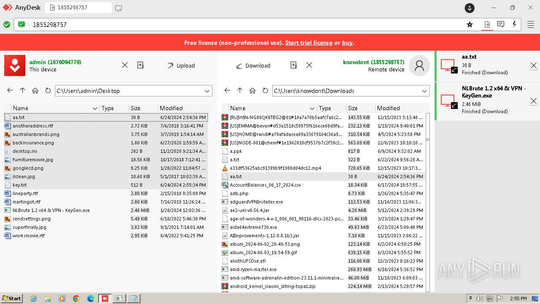The height and width of the screenshot is (304, 540).
Task: Select anotheraddress.rtf in local list
Action: (105, 126)
